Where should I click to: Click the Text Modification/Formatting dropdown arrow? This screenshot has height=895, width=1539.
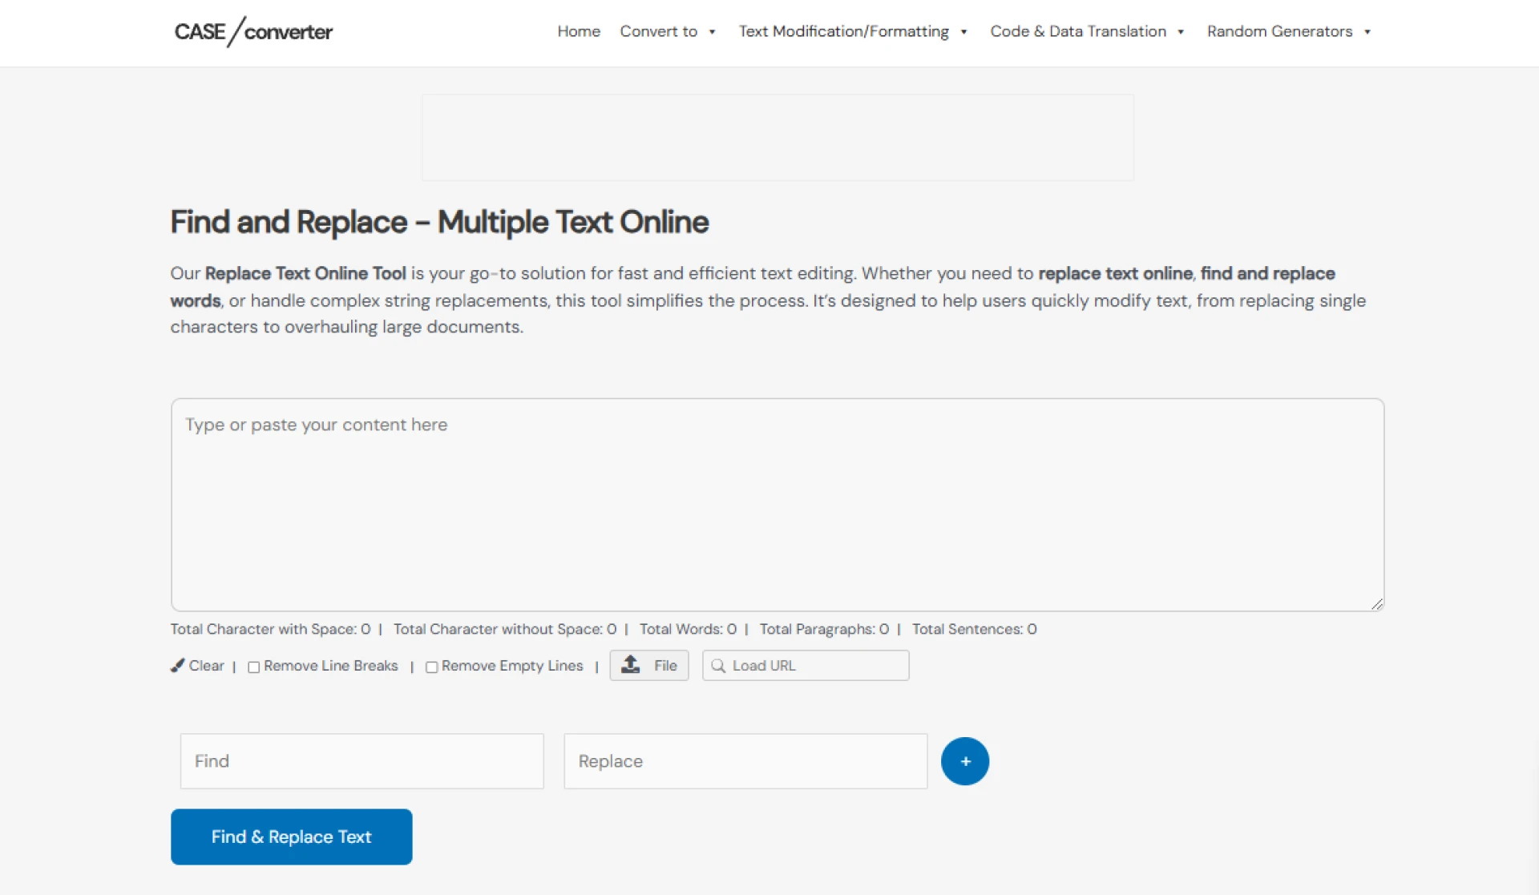963,32
